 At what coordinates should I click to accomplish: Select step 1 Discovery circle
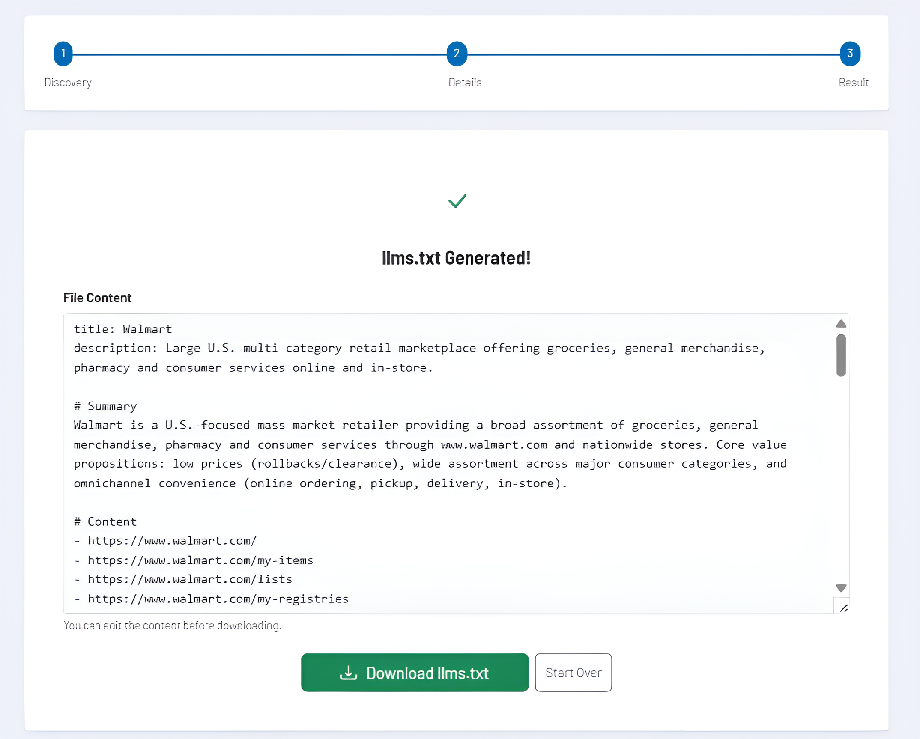point(63,54)
